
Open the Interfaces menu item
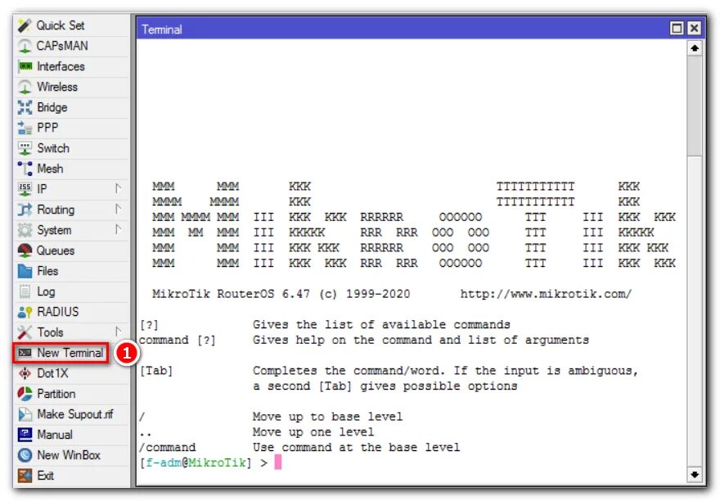(x=72, y=66)
